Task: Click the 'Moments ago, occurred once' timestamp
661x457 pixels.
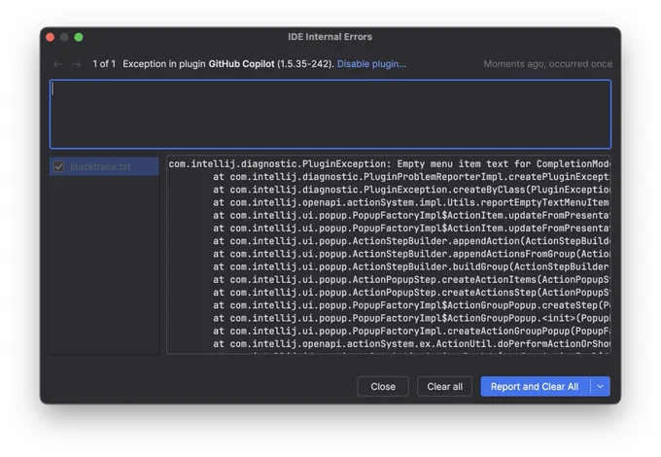Action: point(547,64)
